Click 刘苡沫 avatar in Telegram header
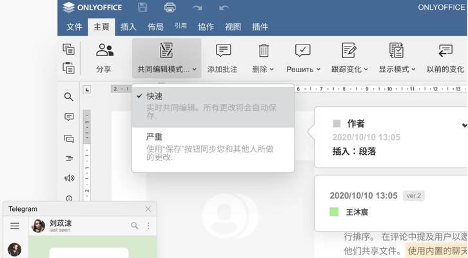 coord(38,226)
